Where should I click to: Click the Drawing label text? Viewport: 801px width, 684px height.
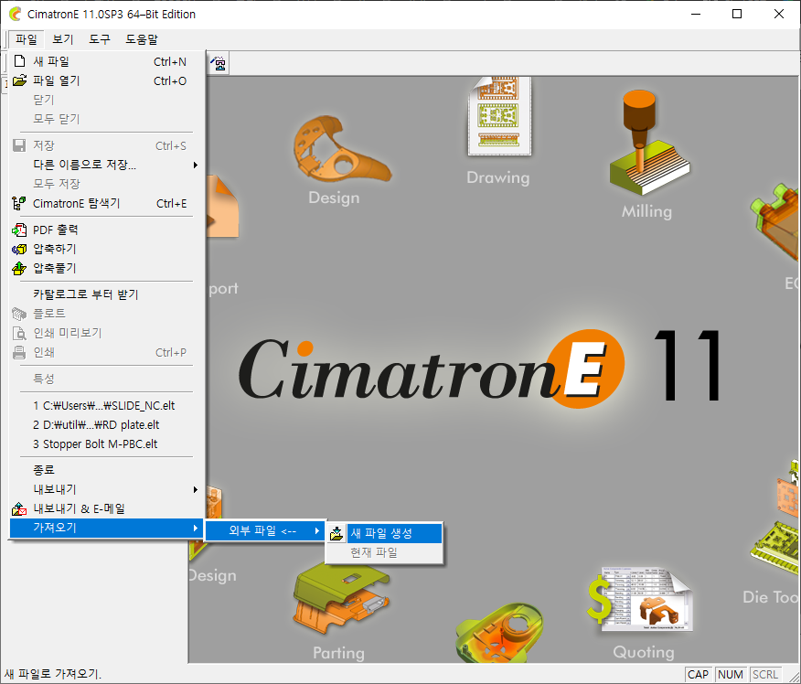498,177
